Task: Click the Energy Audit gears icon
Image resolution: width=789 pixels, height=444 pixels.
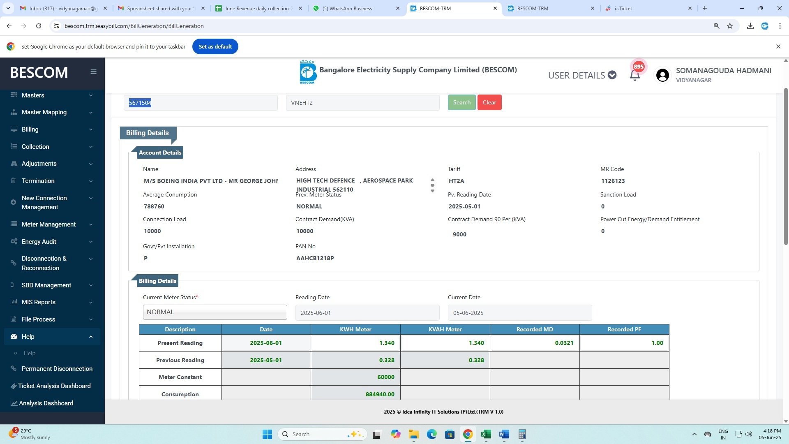Action: [14, 241]
